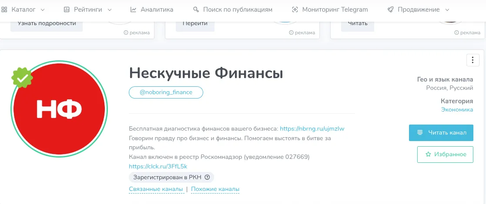Viewport: 486px width, 204px height.
Task: Click the green verified checkmark badge
Action: tap(22, 78)
